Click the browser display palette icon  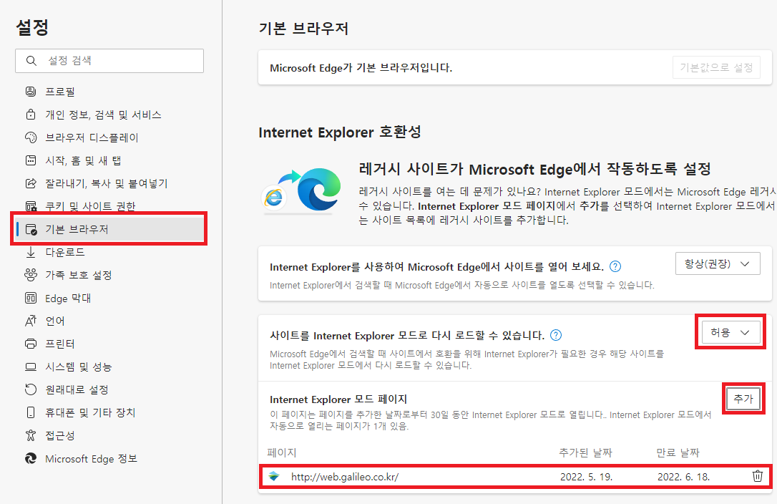[30, 137]
